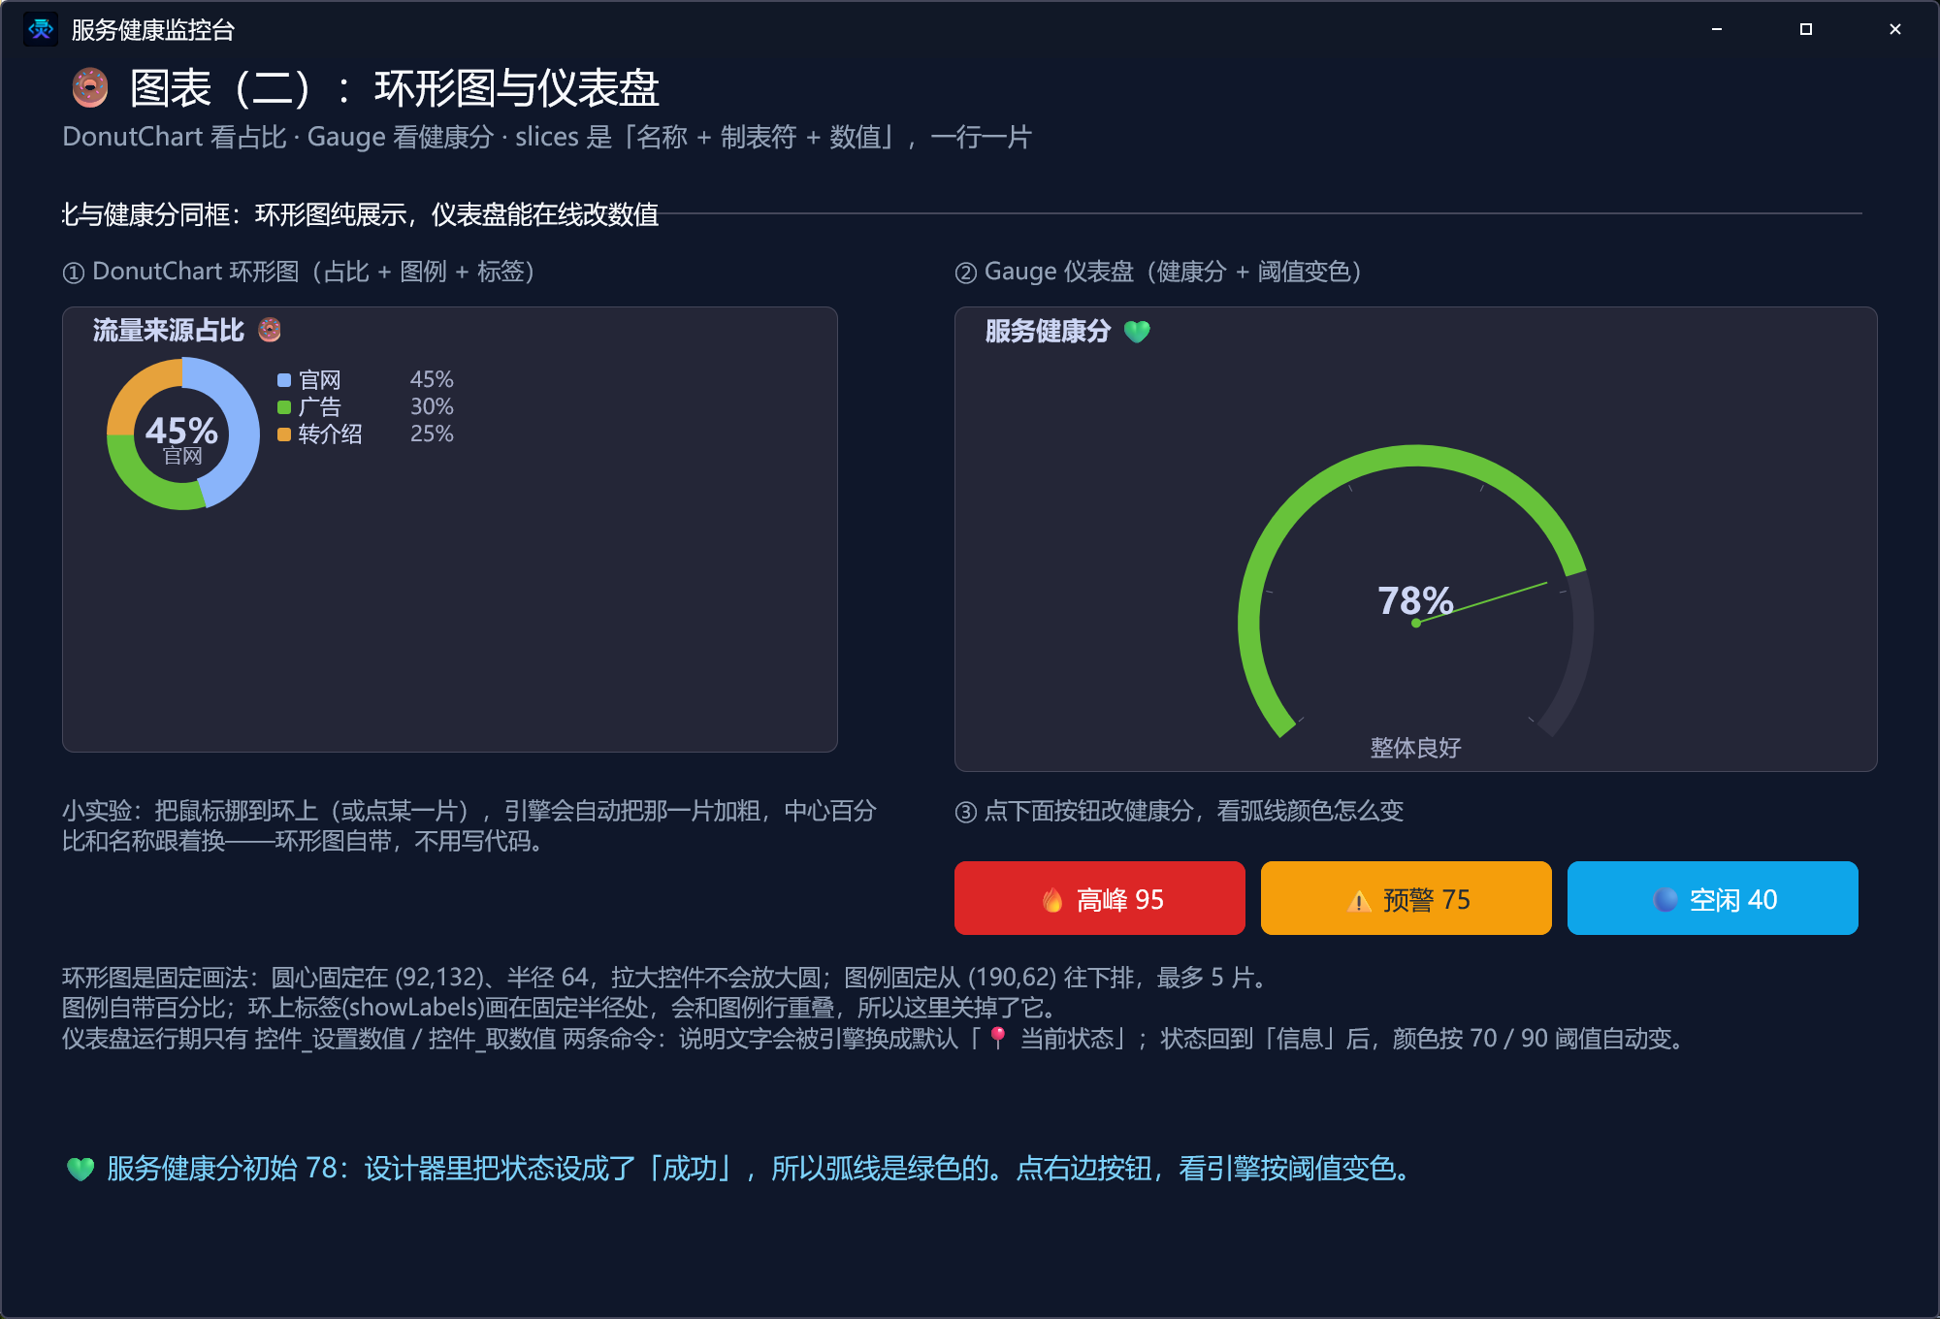Click the 服务健康分初始 78 status message
1940x1319 pixels.
pyautogui.click(x=760, y=1169)
